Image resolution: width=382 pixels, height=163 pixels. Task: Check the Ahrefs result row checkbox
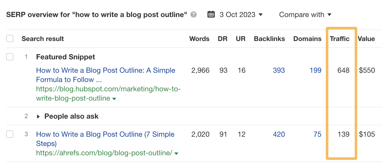(x=10, y=134)
